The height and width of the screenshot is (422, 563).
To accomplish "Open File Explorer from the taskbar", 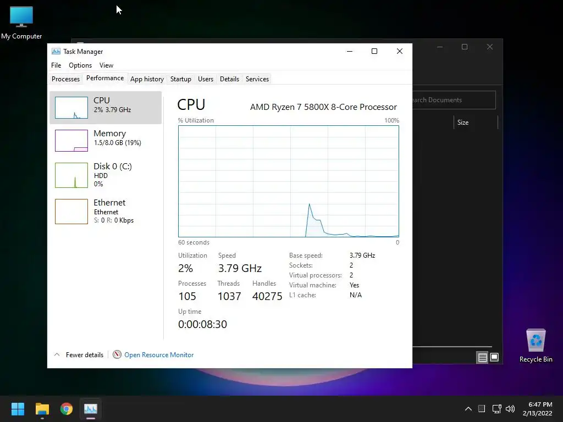I will 42,409.
